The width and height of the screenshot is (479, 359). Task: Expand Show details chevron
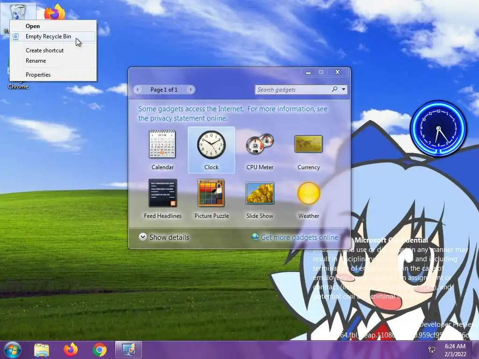(x=143, y=237)
